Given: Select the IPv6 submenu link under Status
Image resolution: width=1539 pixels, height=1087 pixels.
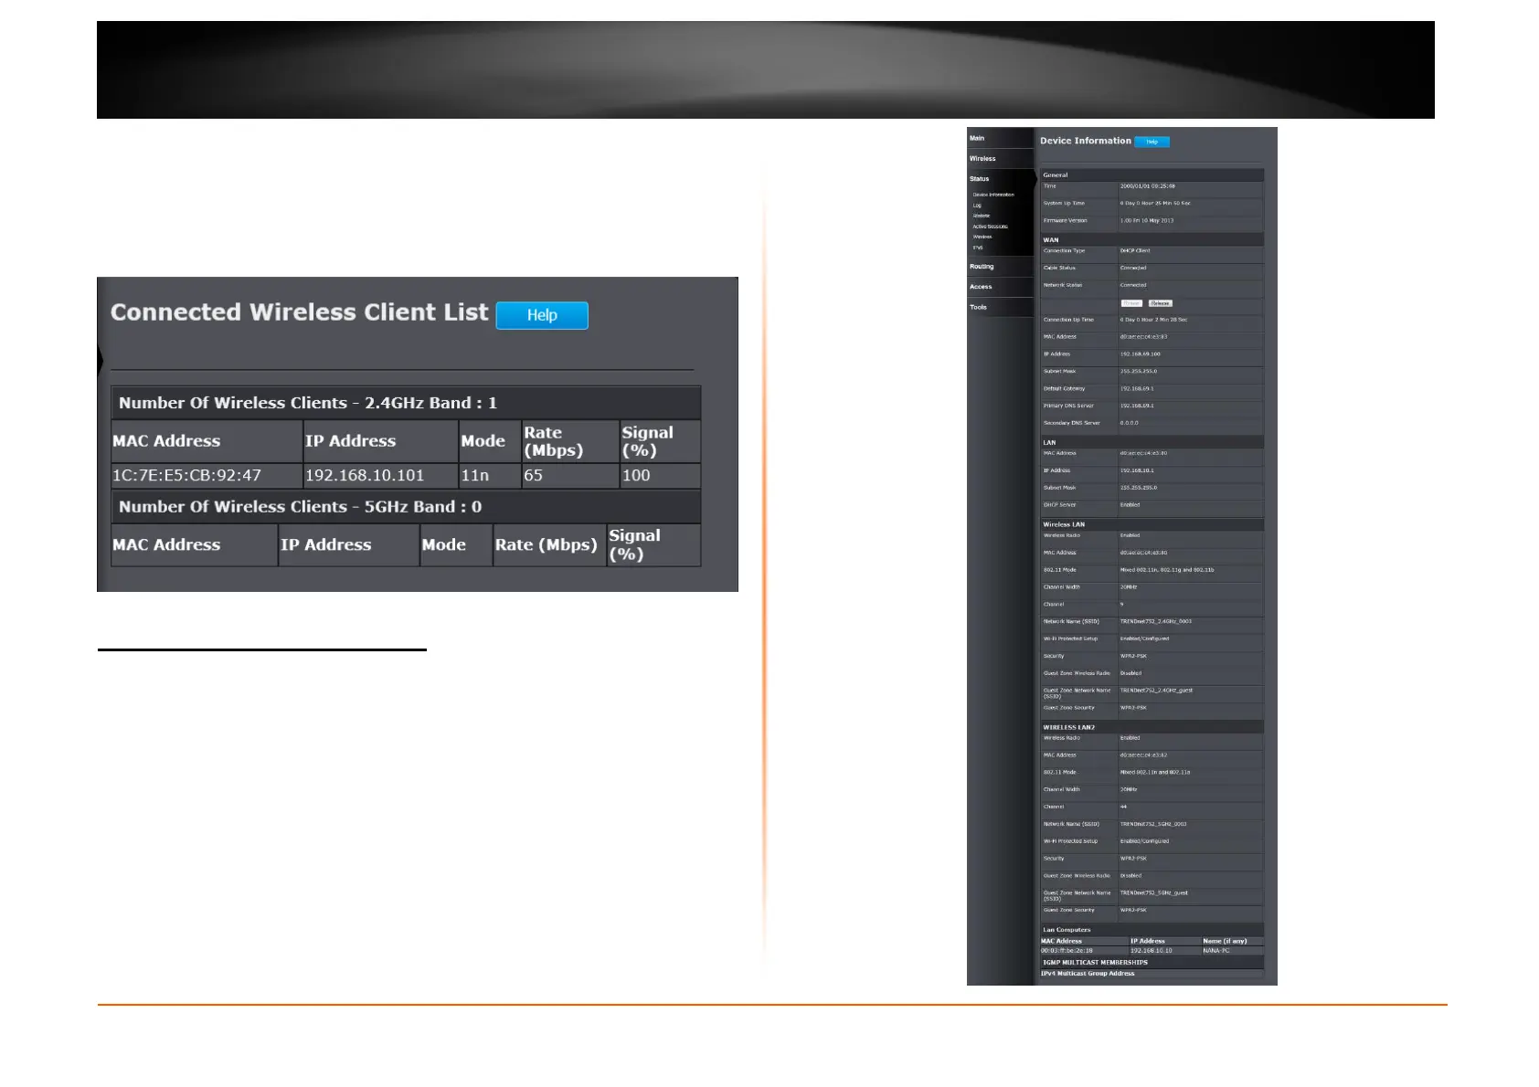Looking at the screenshot, I should (978, 248).
